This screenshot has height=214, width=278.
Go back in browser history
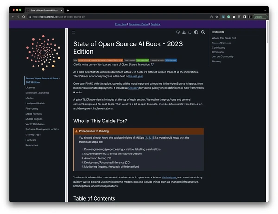[13, 17]
